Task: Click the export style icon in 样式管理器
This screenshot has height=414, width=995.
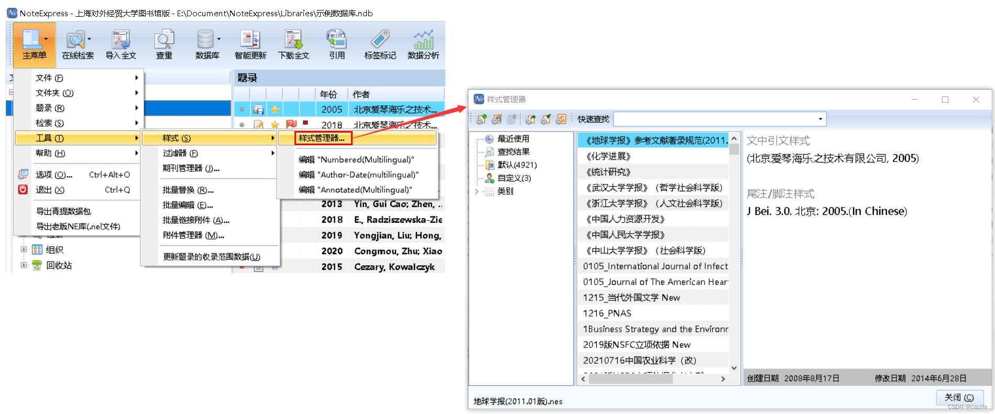Action: click(x=530, y=119)
